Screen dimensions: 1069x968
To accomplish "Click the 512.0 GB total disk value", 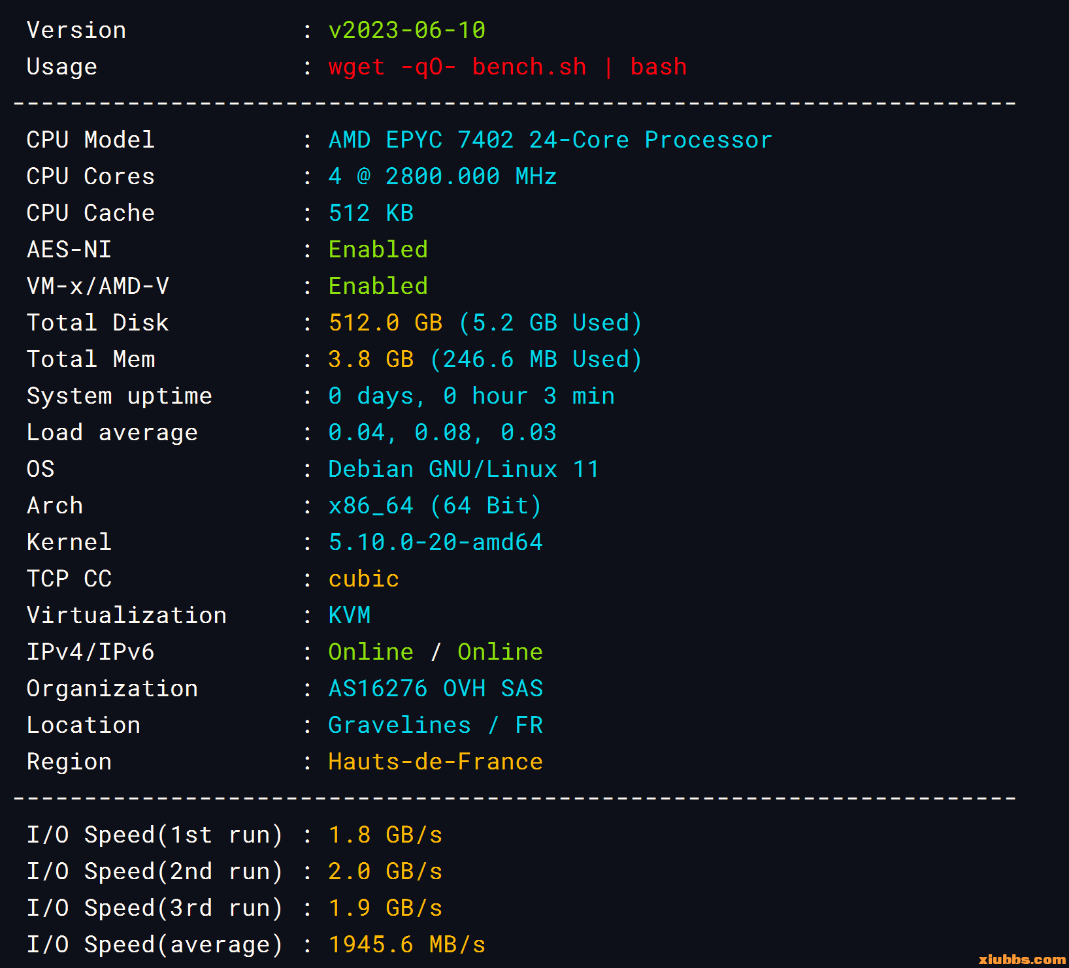I will click(386, 323).
